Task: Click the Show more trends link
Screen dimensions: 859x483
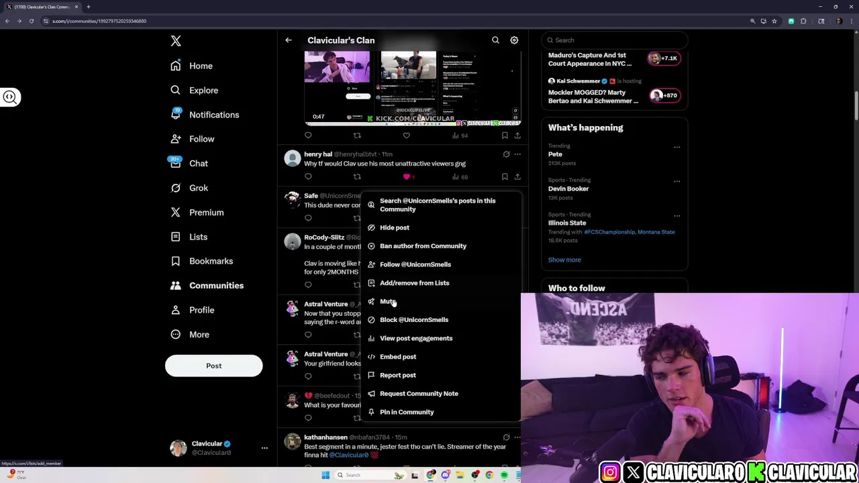Action: [x=564, y=260]
